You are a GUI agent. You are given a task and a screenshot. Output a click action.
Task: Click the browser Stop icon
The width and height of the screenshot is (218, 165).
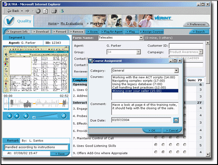coord(38,11)
